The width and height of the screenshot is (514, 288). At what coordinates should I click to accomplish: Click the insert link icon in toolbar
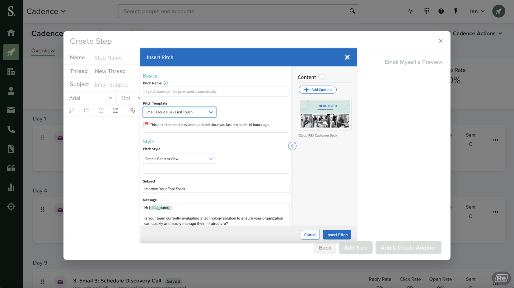133,110
